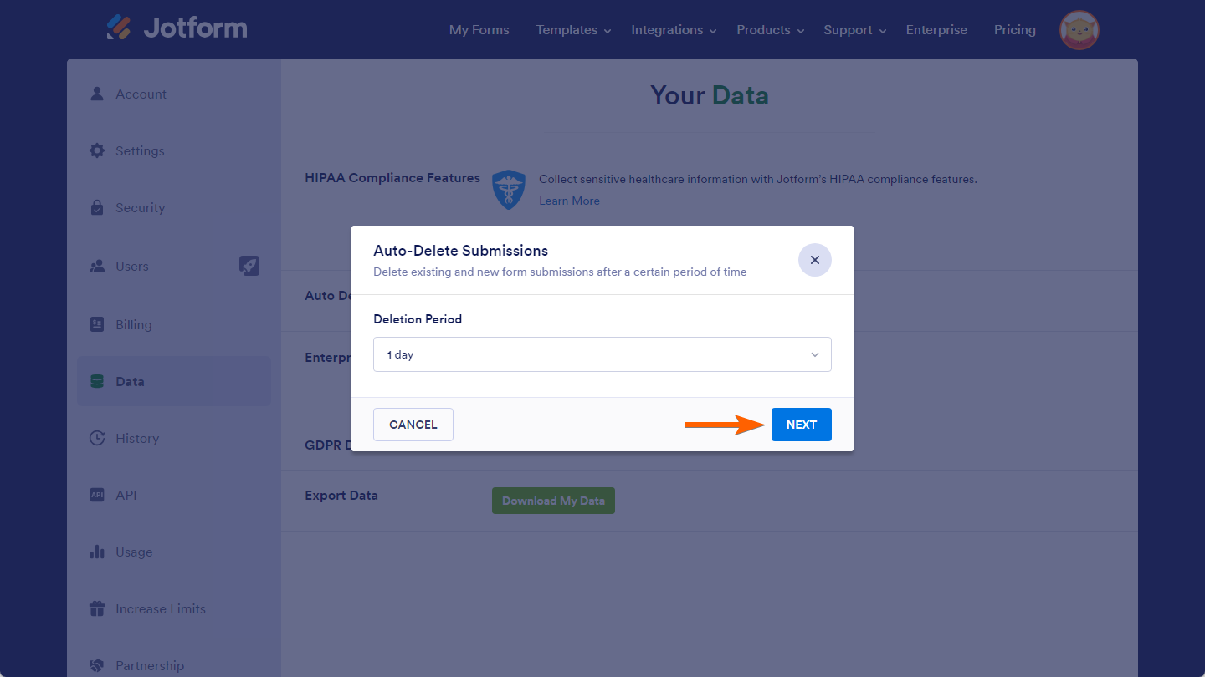Image resolution: width=1205 pixels, height=677 pixels.
Task: Click the Increase Limits gift icon
Action: (97, 608)
